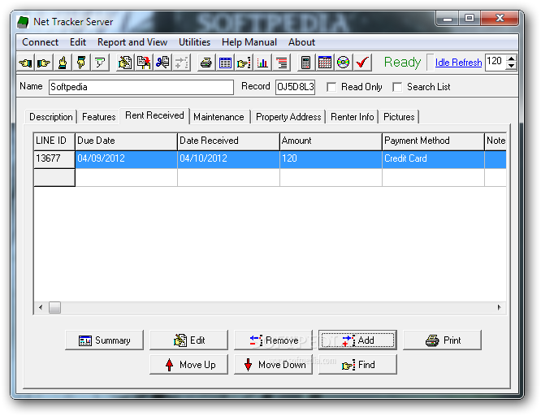Image resolution: width=541 pixels, height=416 pixels.
Task: Click the hand pointing up toolbar icon
Action: click(x=63, y=63)
